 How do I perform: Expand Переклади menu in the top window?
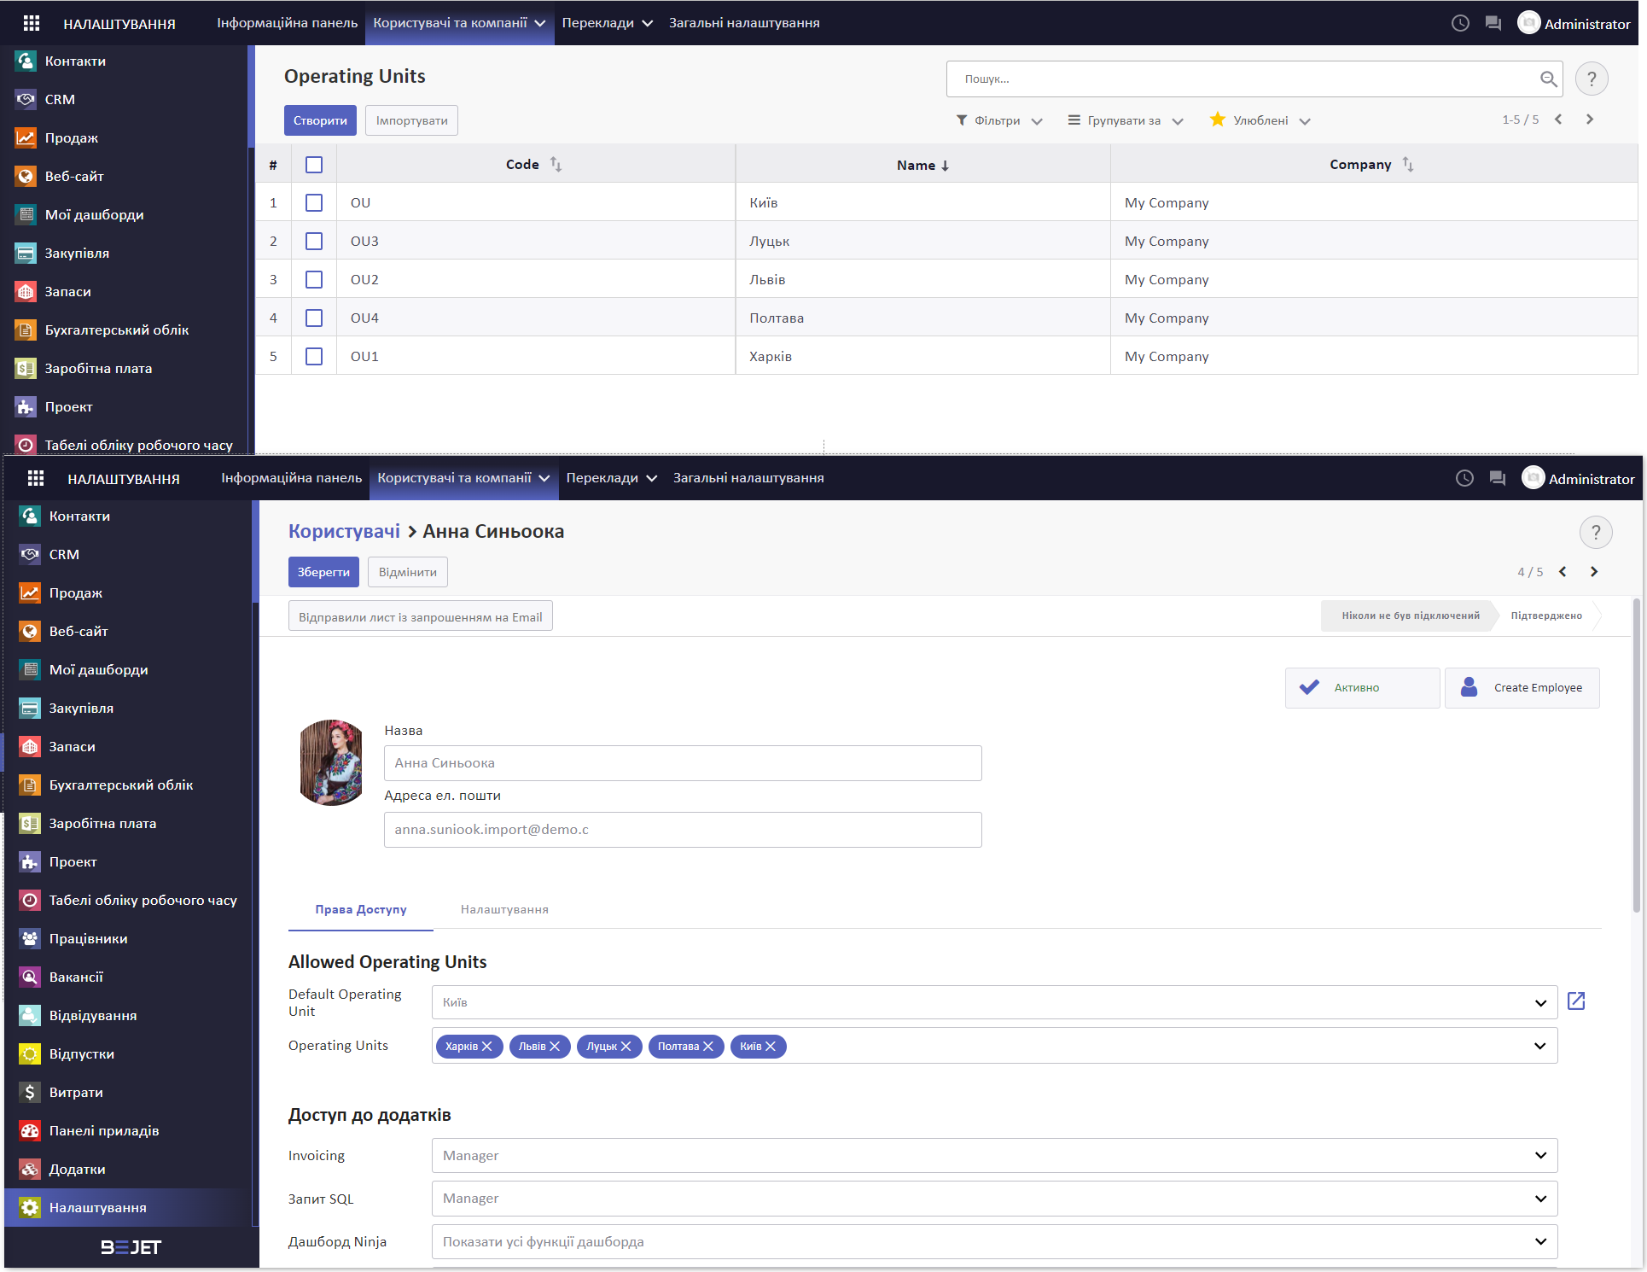[607, 23]
